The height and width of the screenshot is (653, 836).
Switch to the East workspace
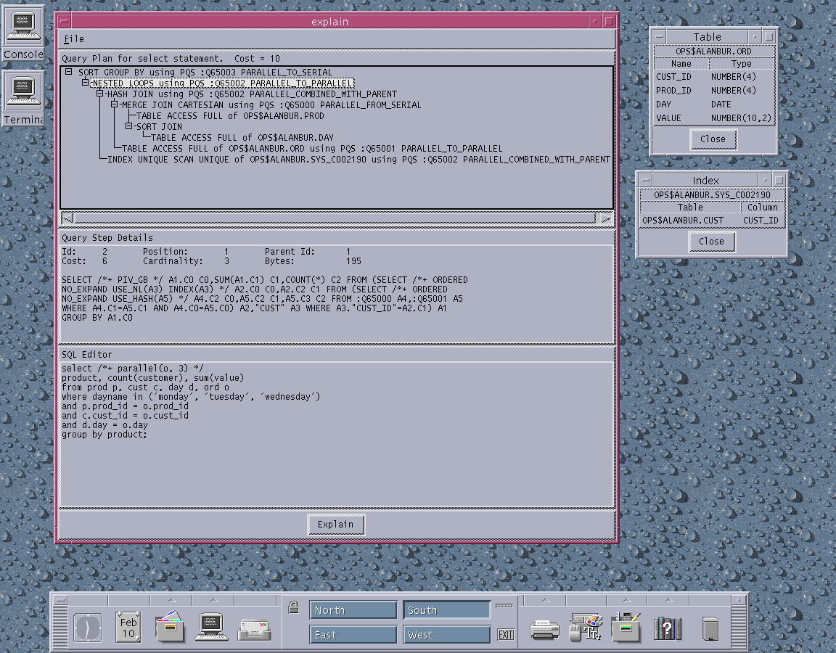point(353,635)
